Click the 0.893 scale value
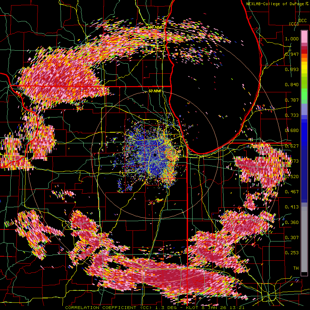Image resolution: width=310 pixels, height=310 pixels. coord(292,69)
